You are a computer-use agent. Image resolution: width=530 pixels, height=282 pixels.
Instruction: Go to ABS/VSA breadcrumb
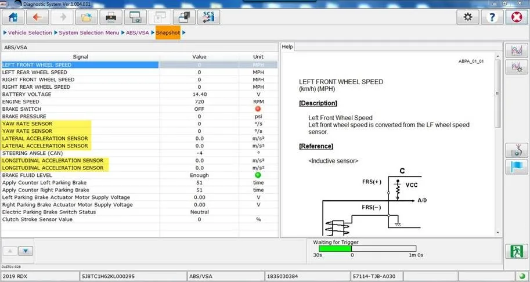[137, 32]
